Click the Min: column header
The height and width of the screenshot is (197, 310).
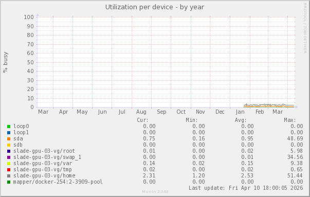point(192,120)
